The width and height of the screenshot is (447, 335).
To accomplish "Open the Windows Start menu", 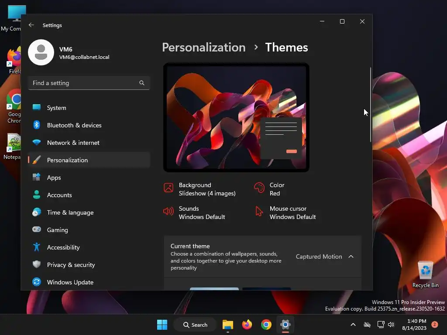I will (x=162, y=325).
